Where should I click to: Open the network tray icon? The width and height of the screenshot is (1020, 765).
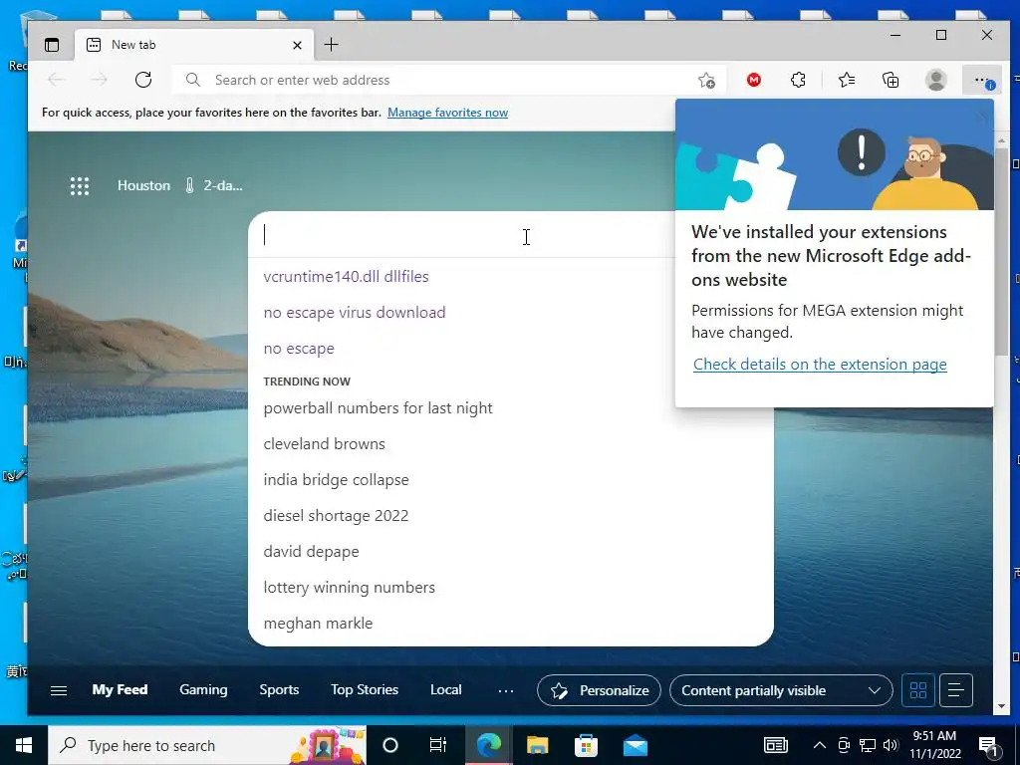(868, 745)
